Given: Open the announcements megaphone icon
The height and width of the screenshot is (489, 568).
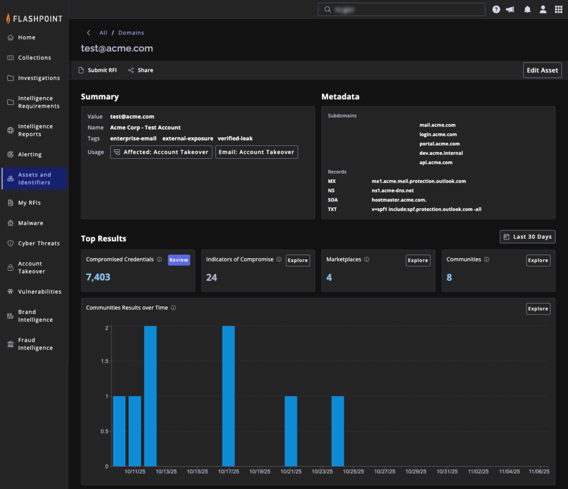Looking at the screenshot, I should click(510, 9).
